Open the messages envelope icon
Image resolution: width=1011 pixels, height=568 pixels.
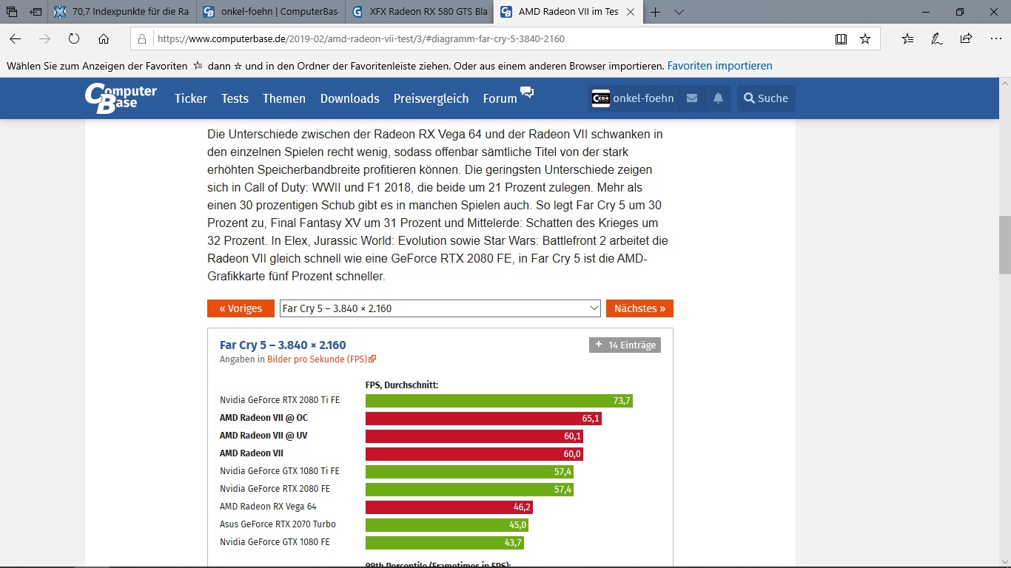tap(692, 98)
